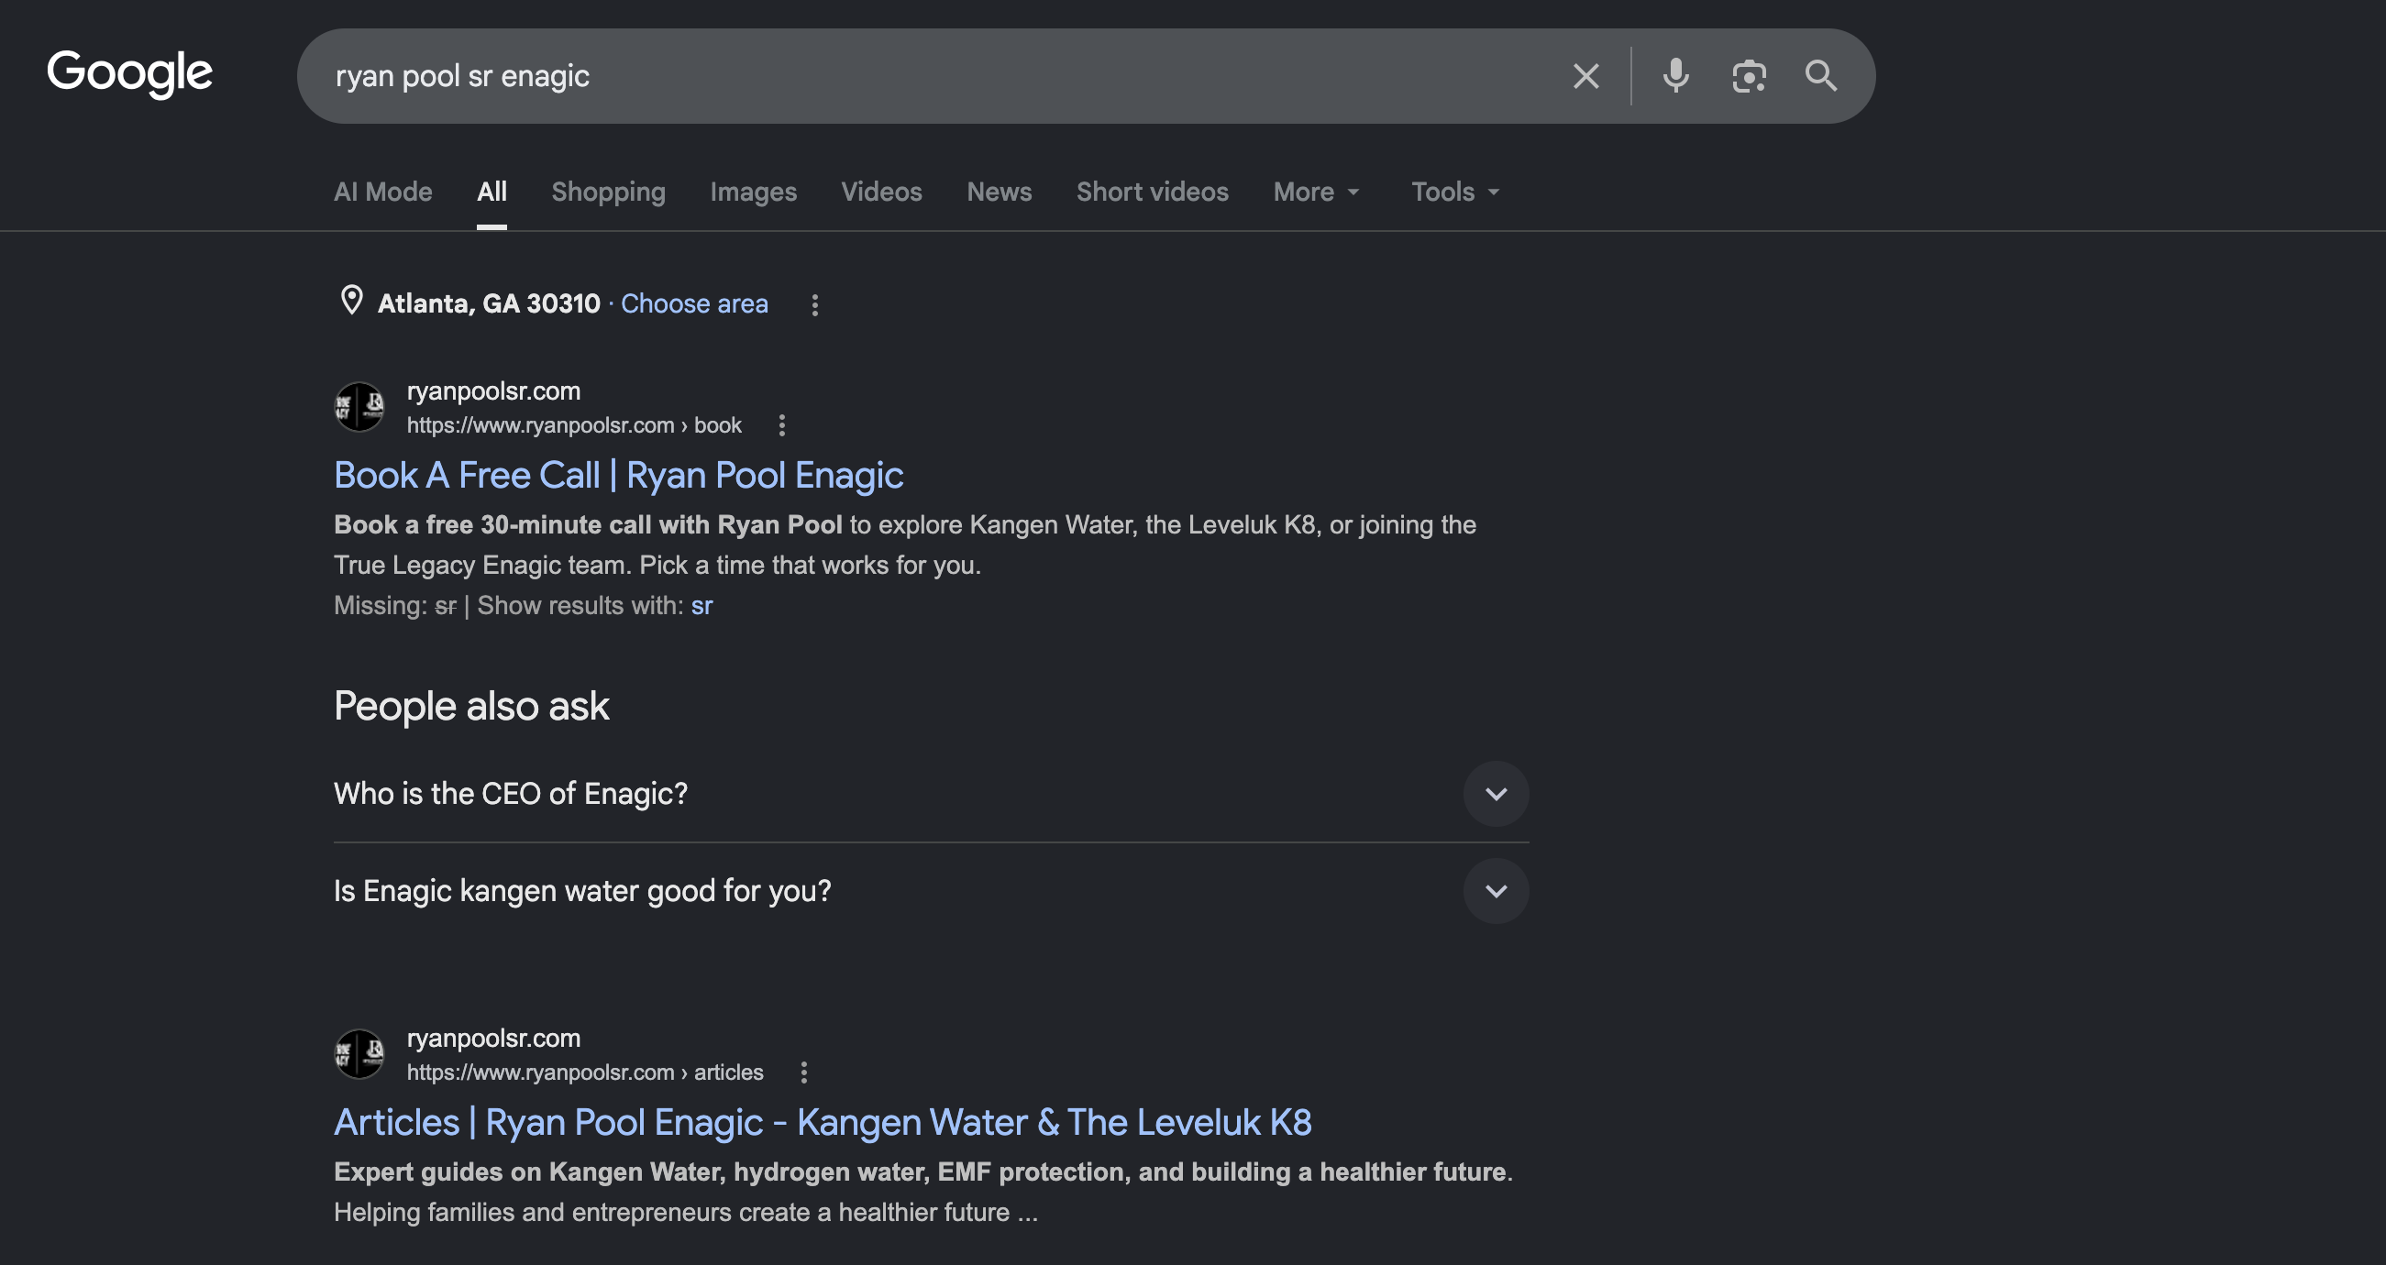Screen dimensions: 2386x1265
Task: Click the 'Choose area' link
Action: pyautogui.click(x=694, y=303)
